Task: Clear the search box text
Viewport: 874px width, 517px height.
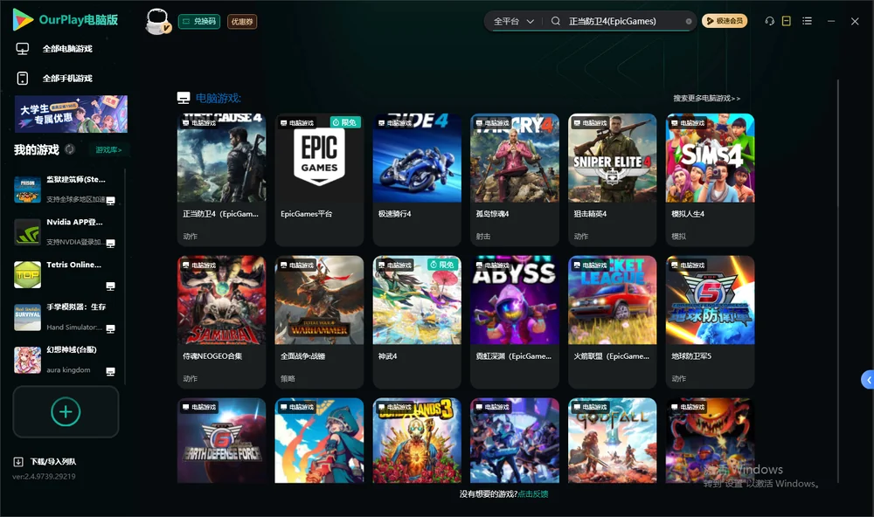Action: [689, 22]
